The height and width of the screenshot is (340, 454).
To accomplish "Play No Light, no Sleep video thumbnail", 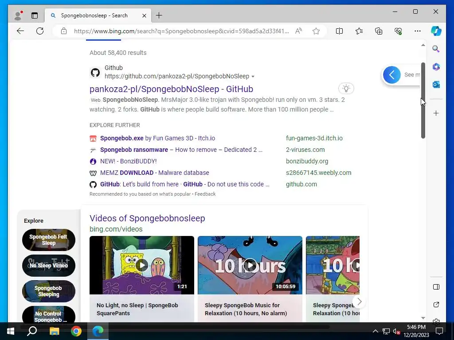I will pyautogui.click(x=142, y=265).
